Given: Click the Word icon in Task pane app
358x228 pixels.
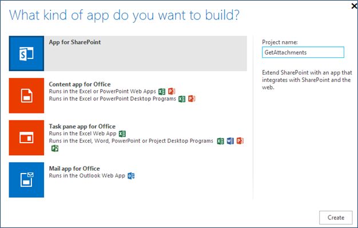Looking at the screenshot, I should point(230,141).
